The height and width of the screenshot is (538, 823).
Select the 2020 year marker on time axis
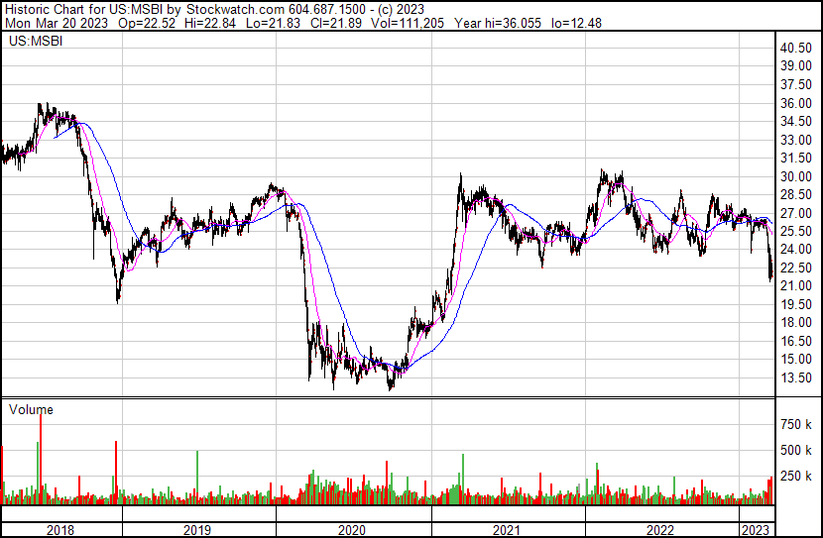pyautogui.click(x=352, y=530)
